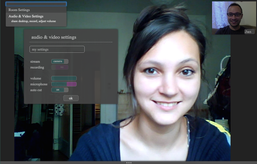Toggle the auto cut switch

(x=60, y=90)
